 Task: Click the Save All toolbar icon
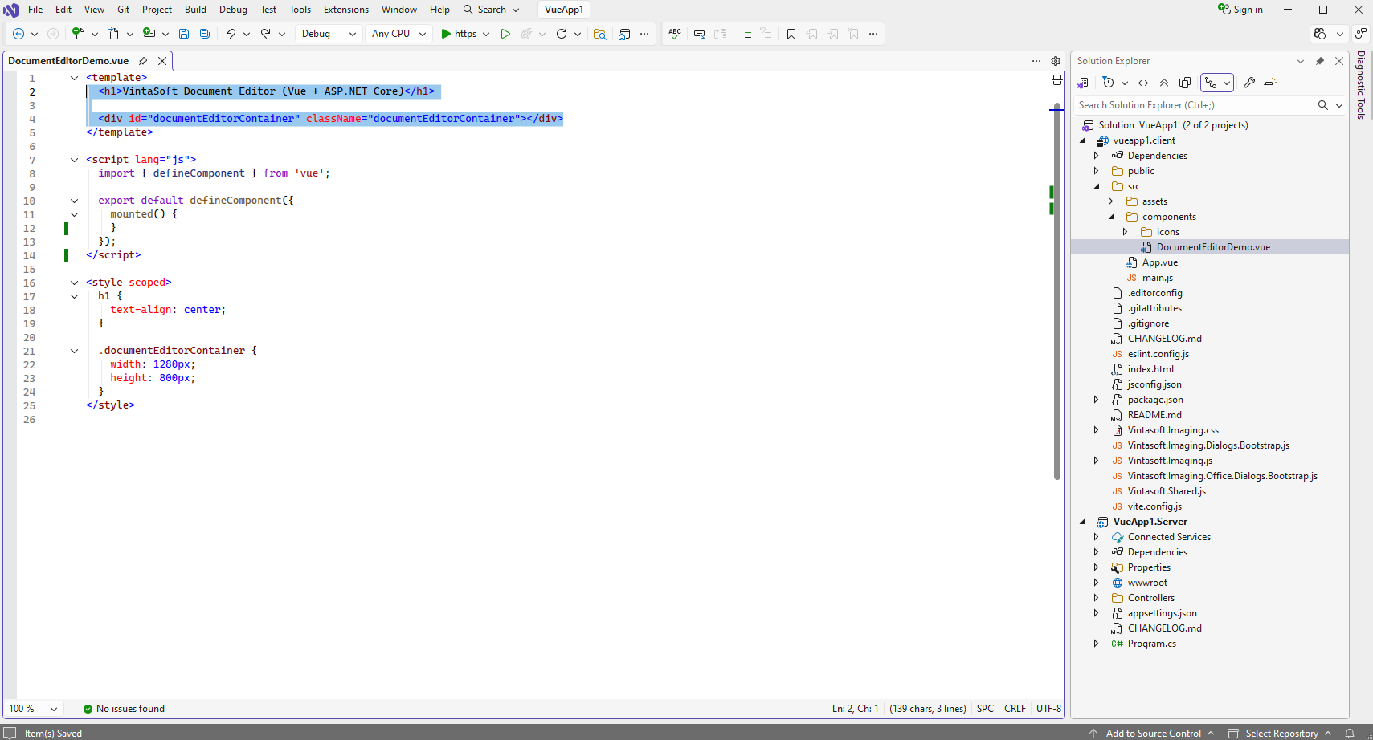click(x=205, y=34)
